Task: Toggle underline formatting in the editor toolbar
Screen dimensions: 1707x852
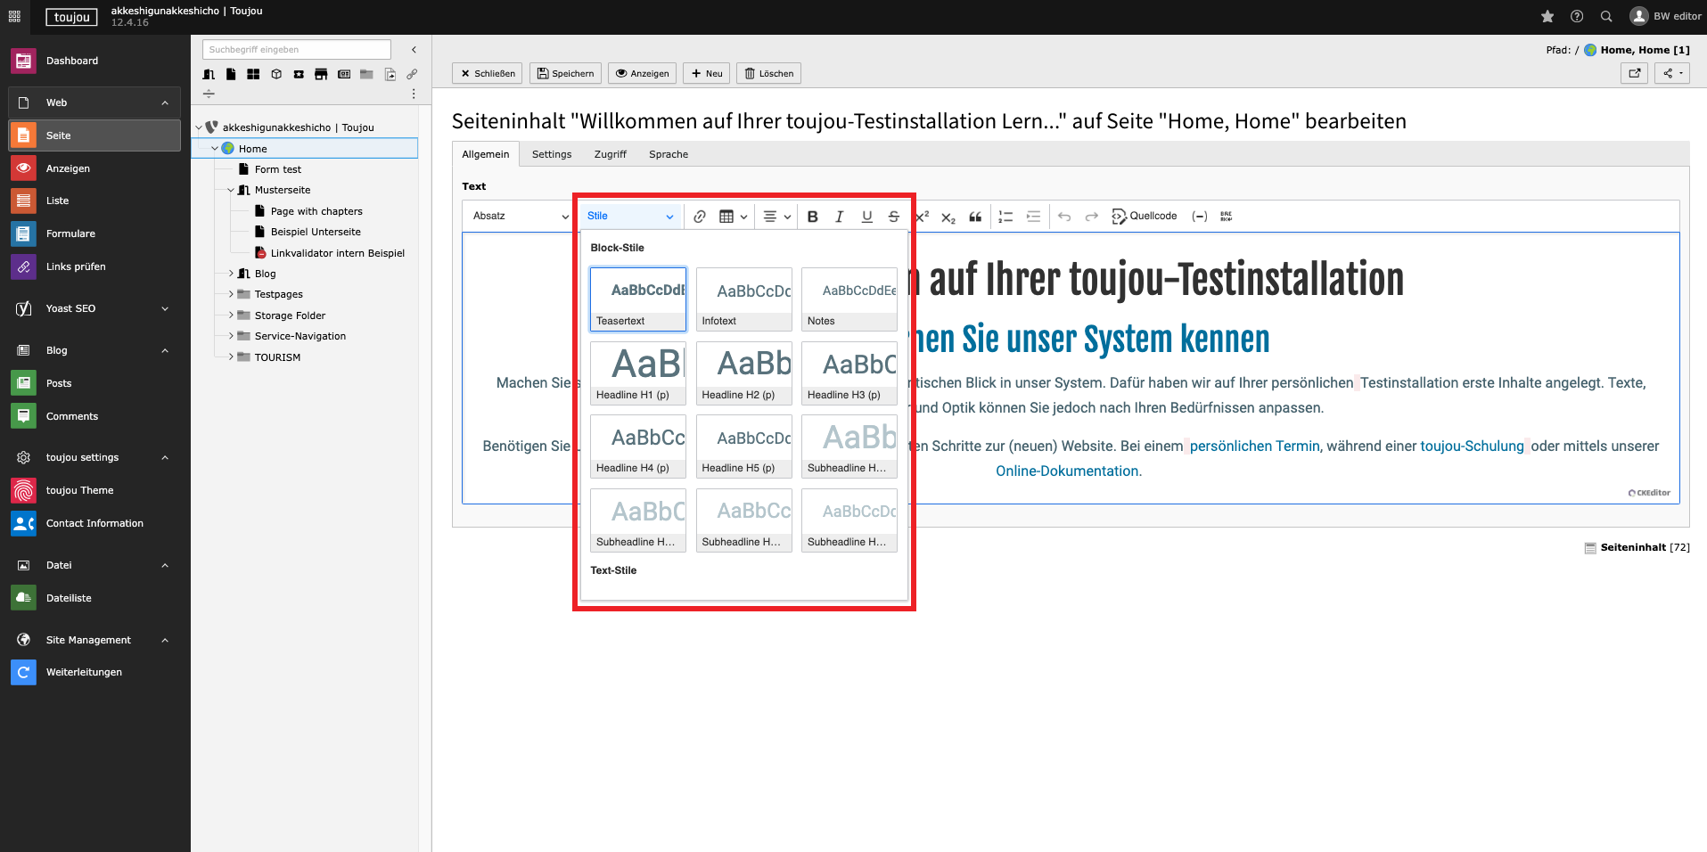Action: coord(866,217)
